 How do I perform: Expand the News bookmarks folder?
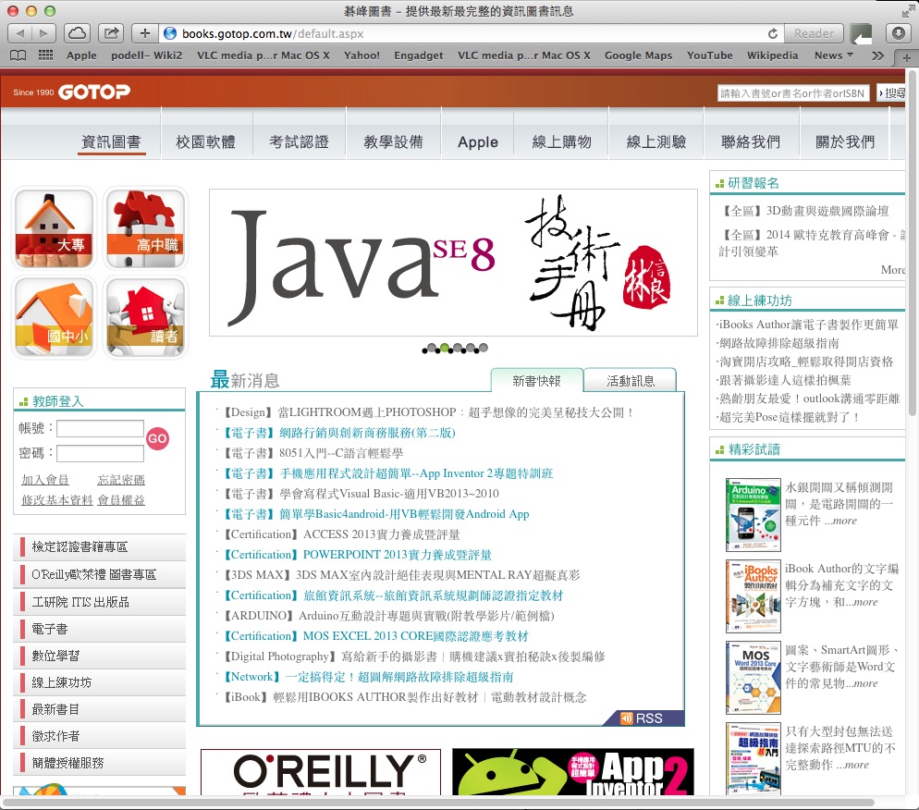pos(833,55)
